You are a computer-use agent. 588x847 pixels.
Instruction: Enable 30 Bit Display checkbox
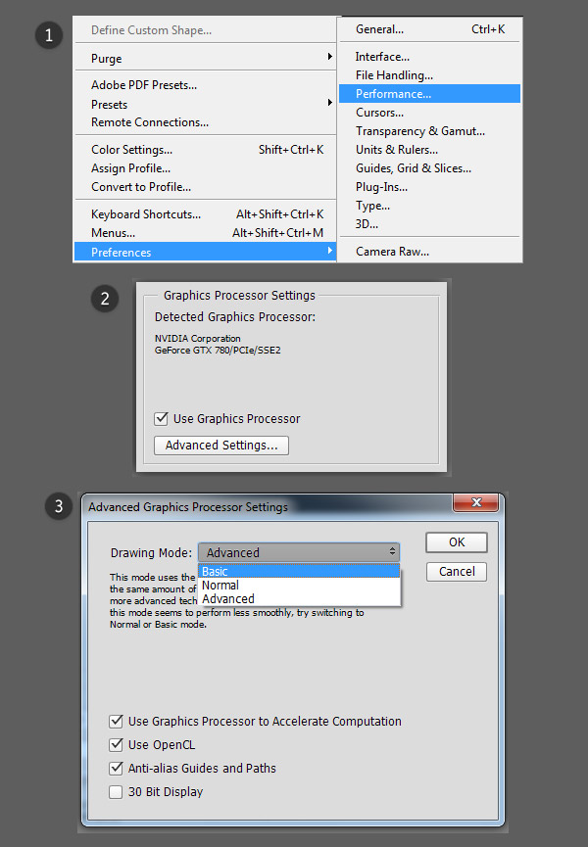point(116,792)
